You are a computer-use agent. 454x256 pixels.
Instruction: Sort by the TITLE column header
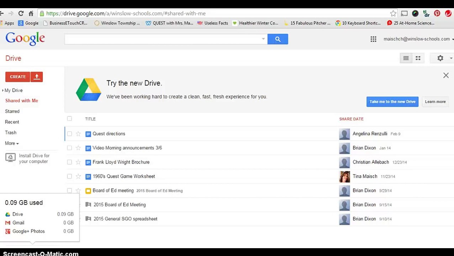pos(90,119)
